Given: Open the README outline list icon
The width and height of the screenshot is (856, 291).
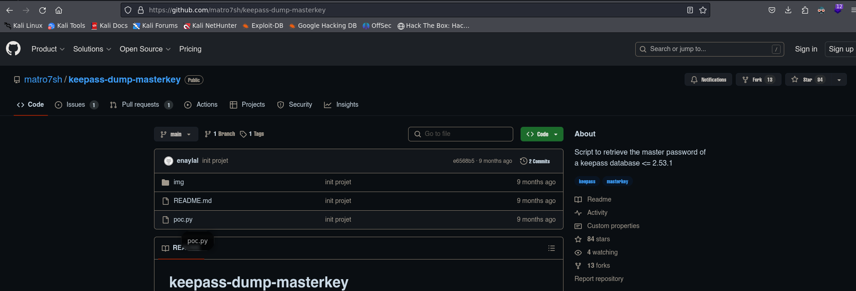Looking at the screenshot, I should [552, 248].
